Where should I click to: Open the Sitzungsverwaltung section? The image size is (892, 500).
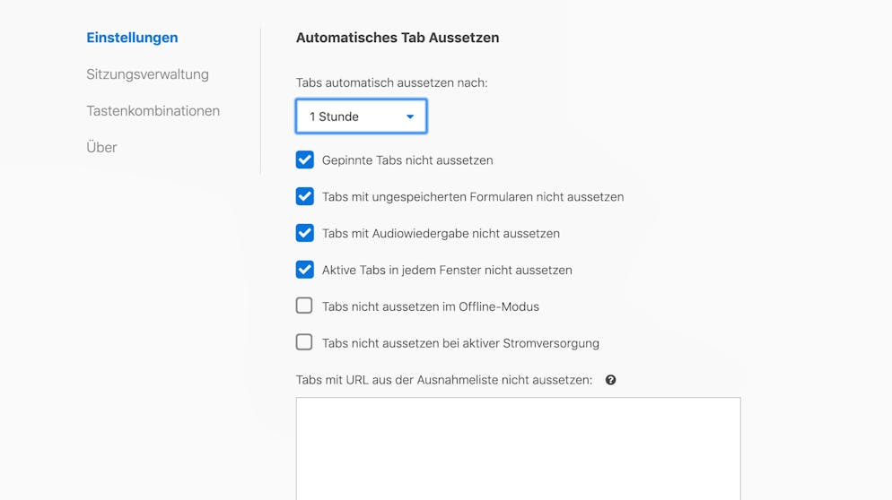(147, 74)
